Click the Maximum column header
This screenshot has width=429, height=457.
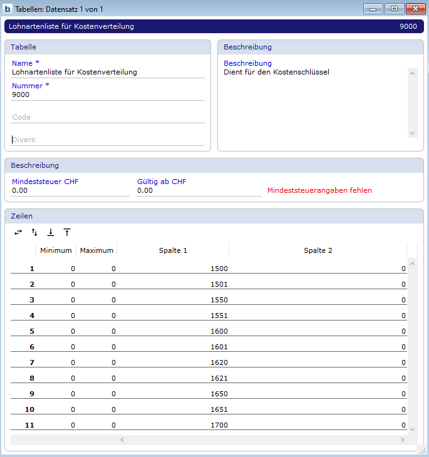pos(96,250)
